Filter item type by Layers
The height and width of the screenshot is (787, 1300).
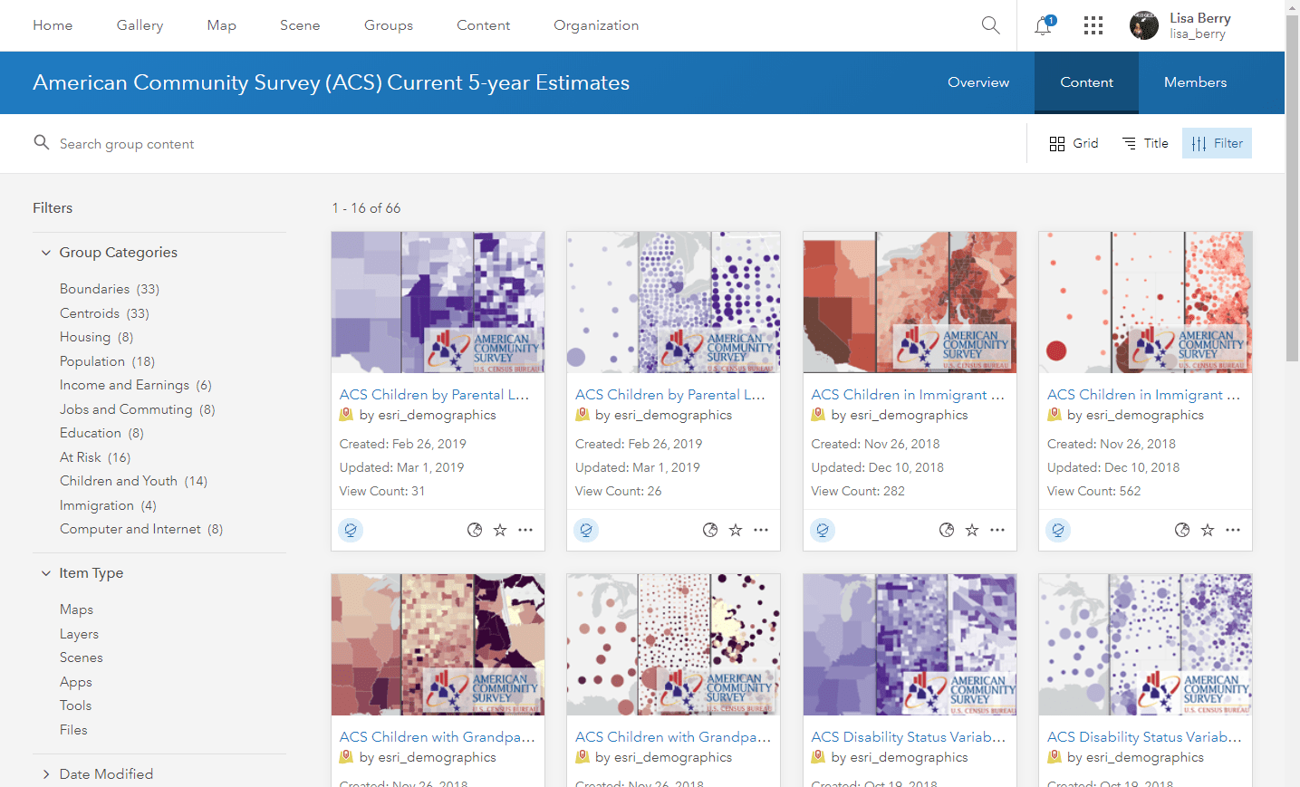pos(79,634)
